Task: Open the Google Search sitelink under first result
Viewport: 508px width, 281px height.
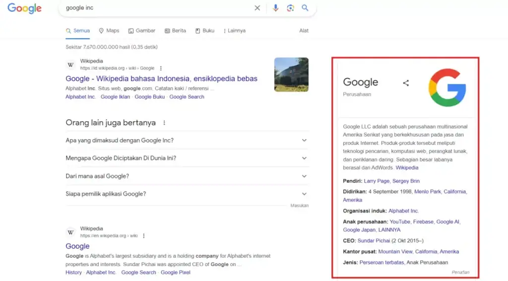Action: pos(187,97)
